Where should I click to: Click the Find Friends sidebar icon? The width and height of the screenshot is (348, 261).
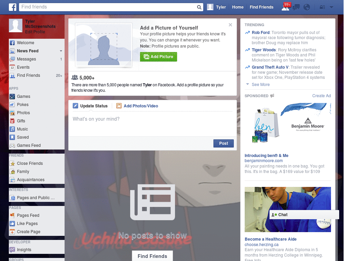coord(12,75)
